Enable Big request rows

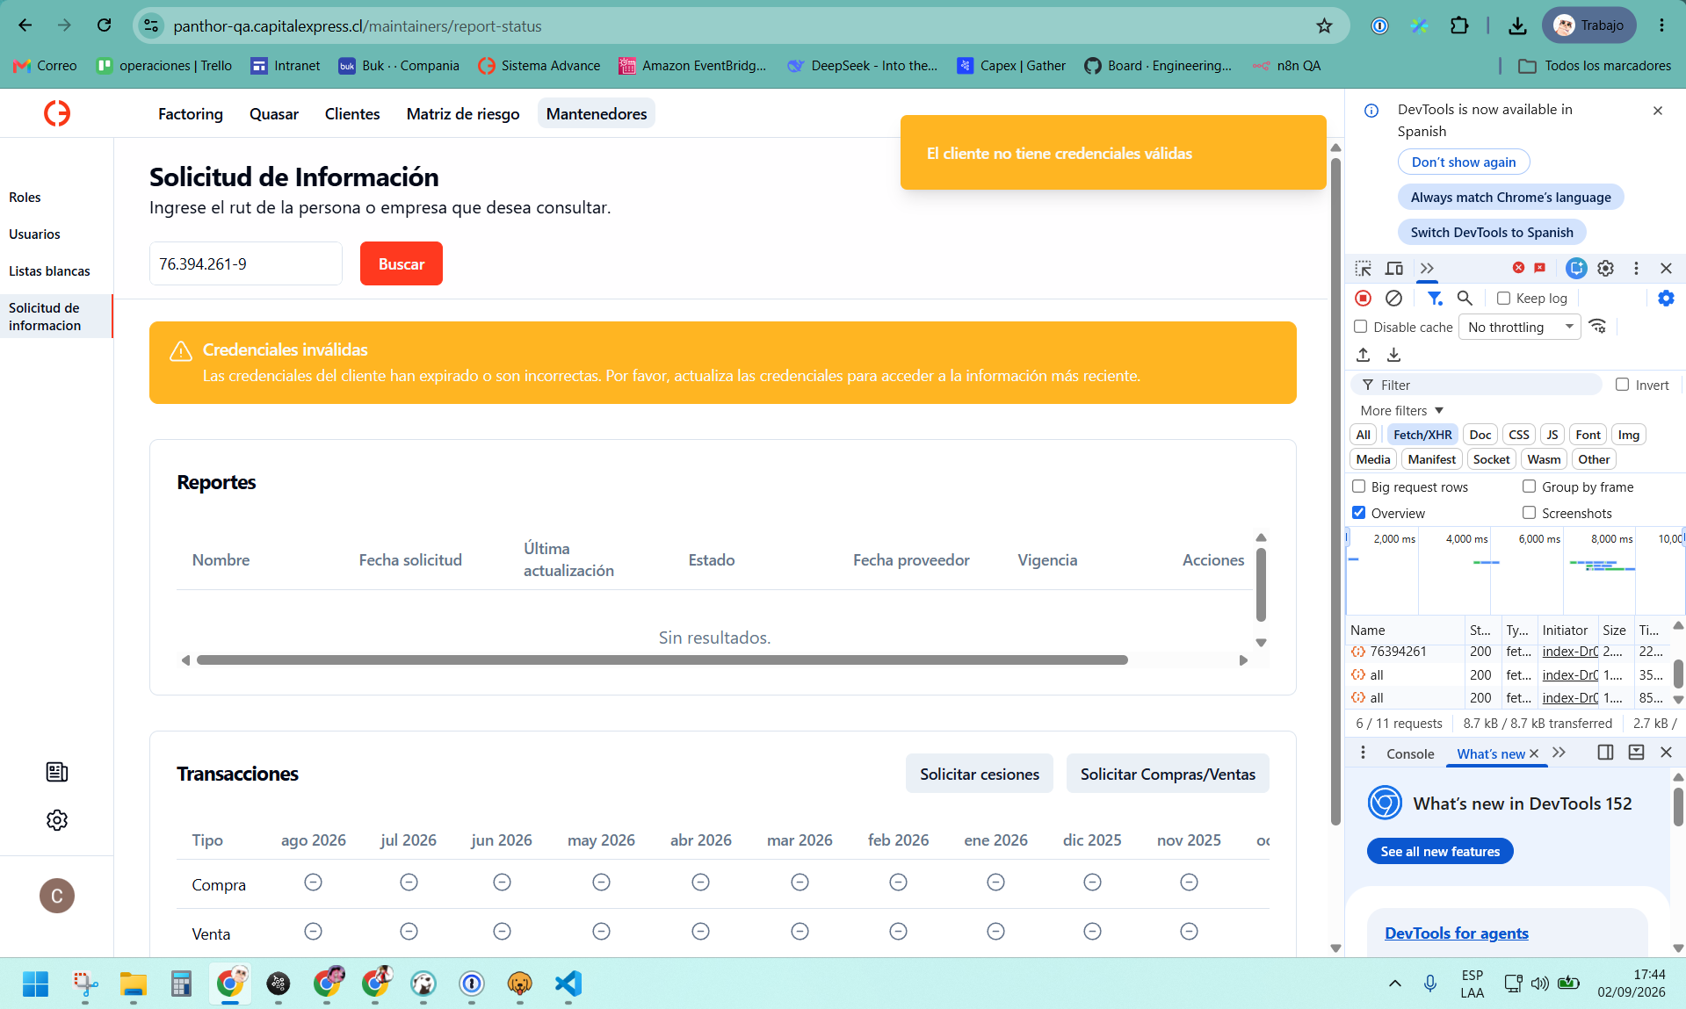pyautogui.click(x=1359, y=486)
